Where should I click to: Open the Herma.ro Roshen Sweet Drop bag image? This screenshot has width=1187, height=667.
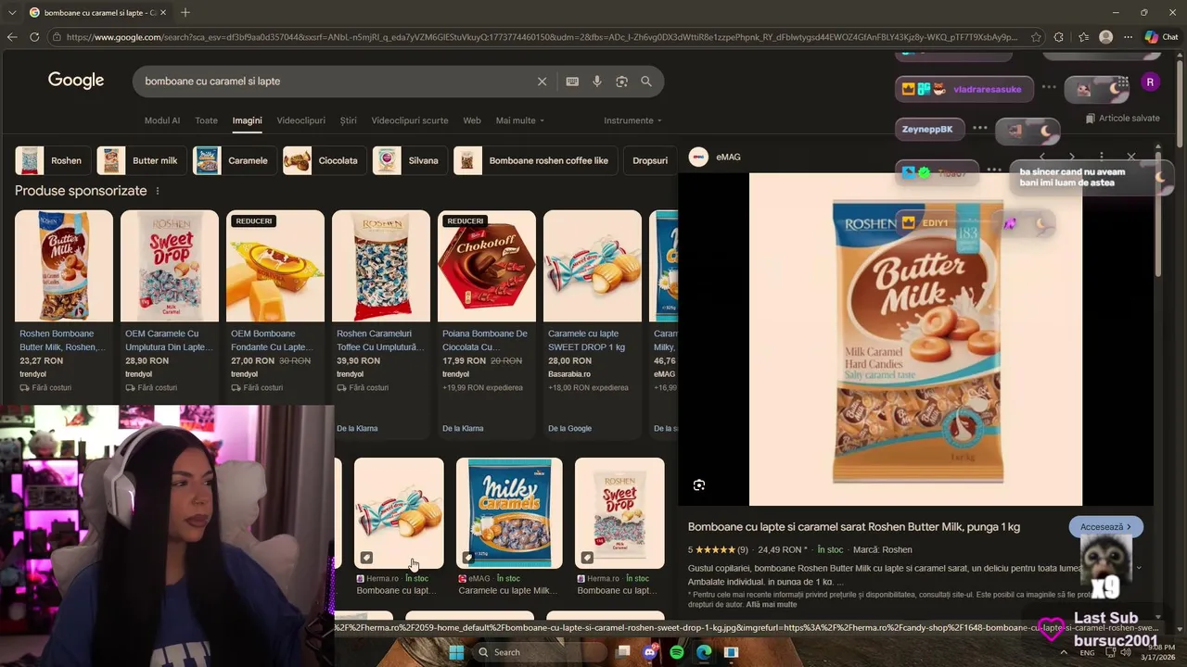point(619,513)
